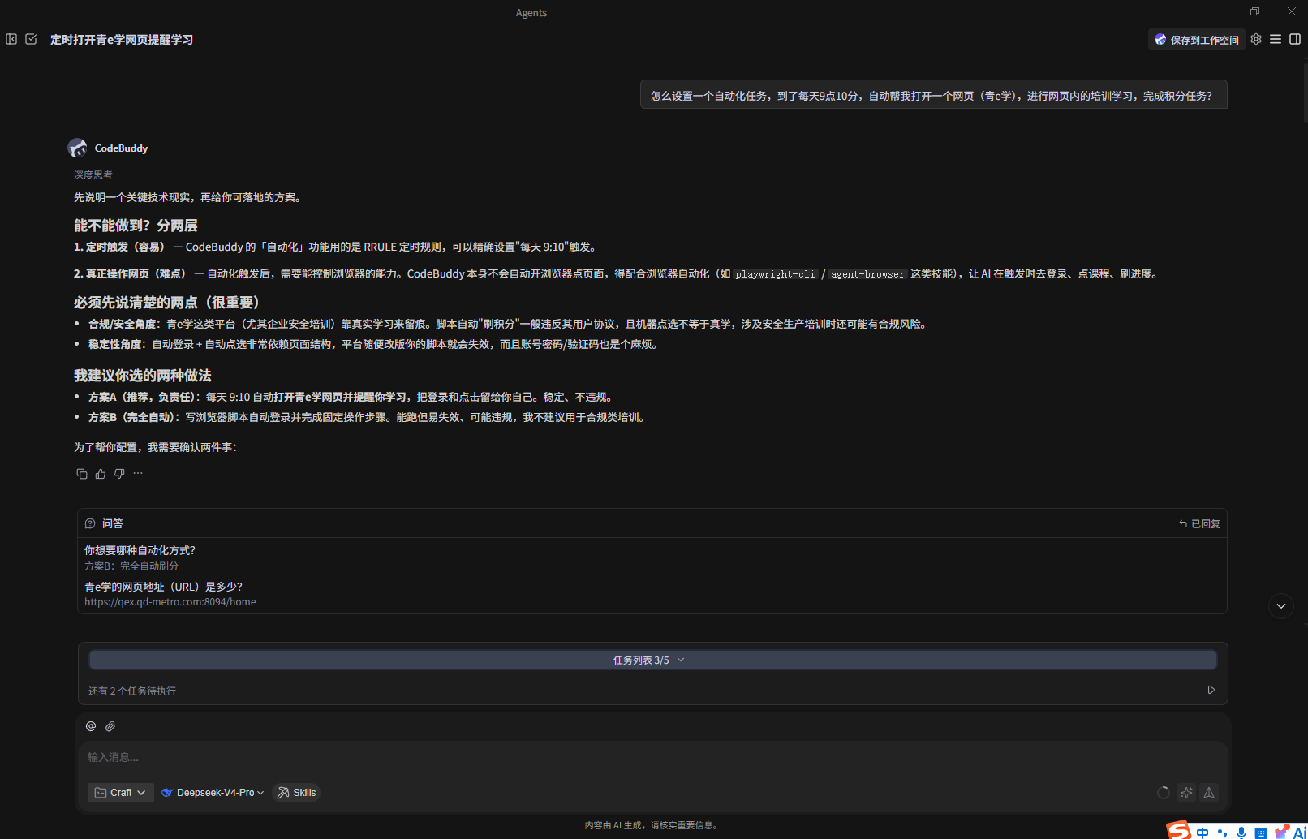The height and width of the screenshot is (839, 1308).
Task: Click the question 你想要哪种自动化方式？
Action: pos(140,550)
